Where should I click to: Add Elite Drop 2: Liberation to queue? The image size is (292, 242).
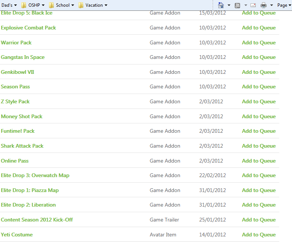pyautogui.click(x=259, y=205)
